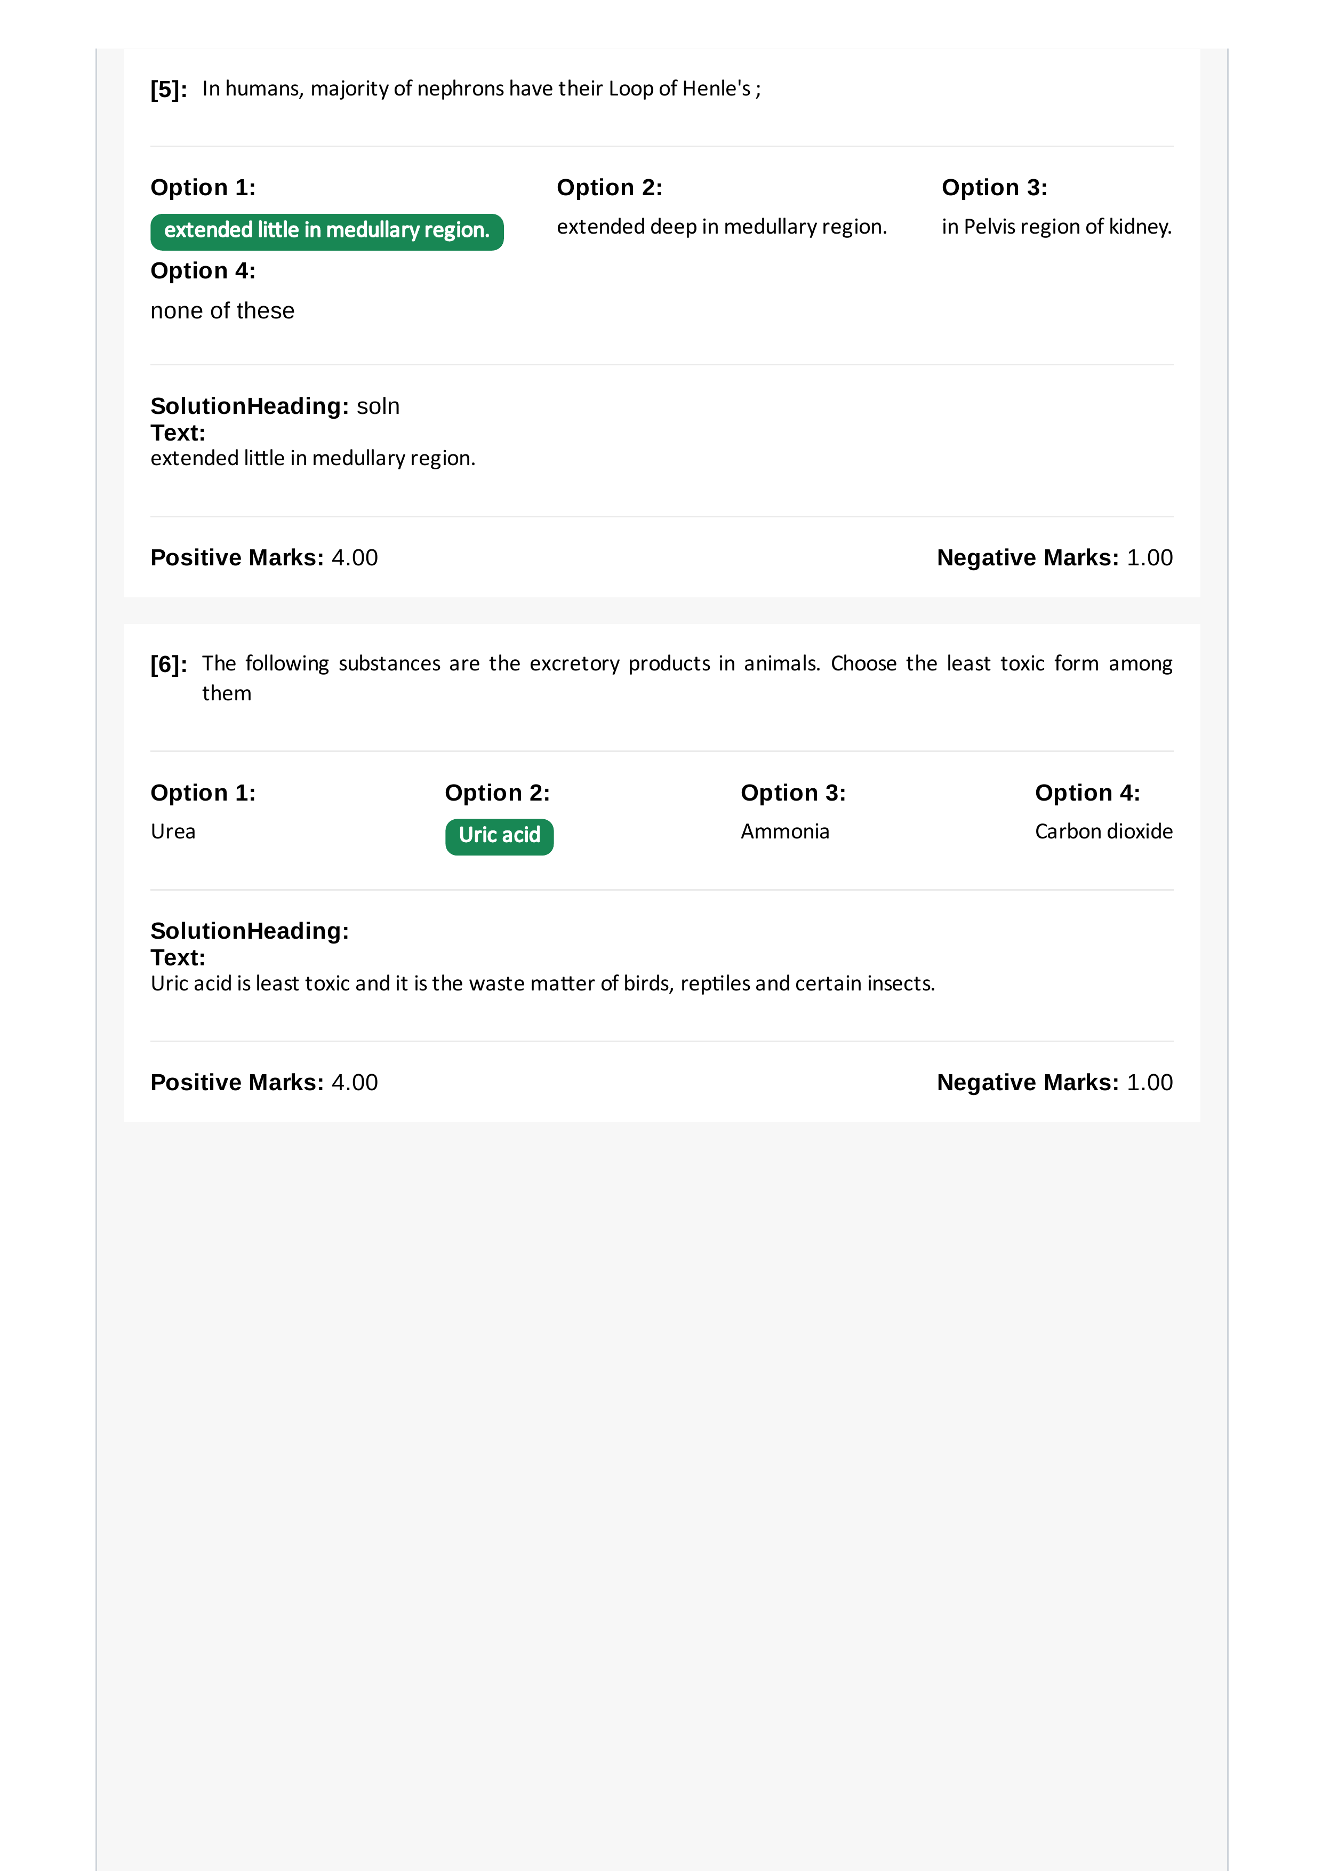The height and width of the screenshot is (1871, 1322).
Task: Select 'none of these' option
Action: [x=222, y=310]
